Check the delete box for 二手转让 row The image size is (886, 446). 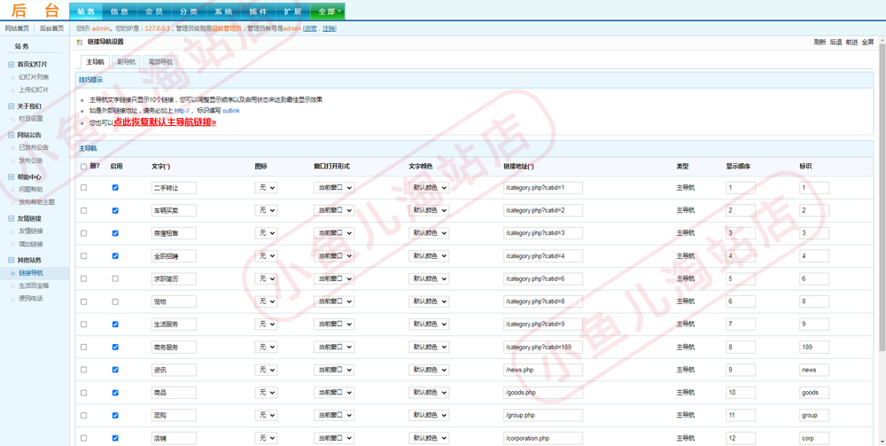pyautogui.click(x=83, y=188)
